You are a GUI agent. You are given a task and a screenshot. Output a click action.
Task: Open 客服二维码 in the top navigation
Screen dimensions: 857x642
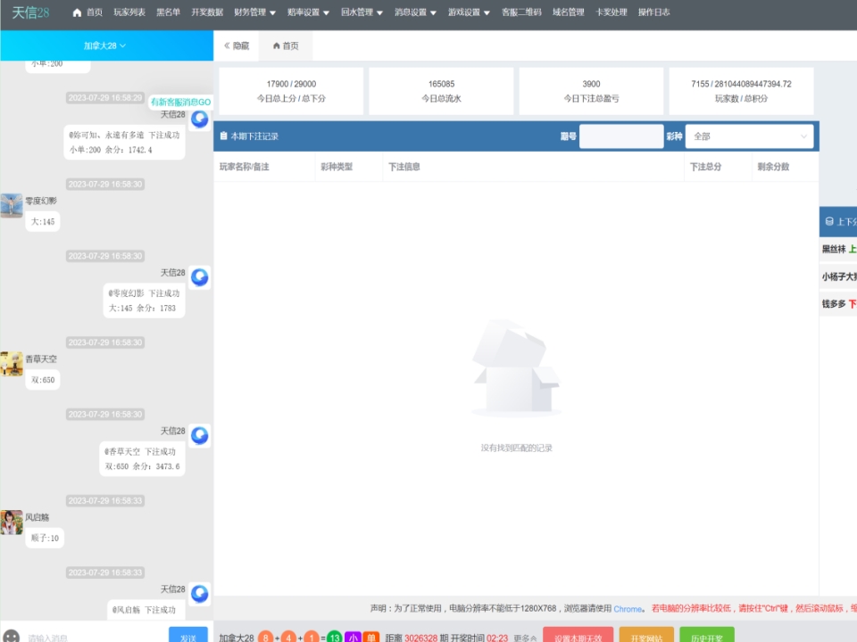click(x=521, y=12)
